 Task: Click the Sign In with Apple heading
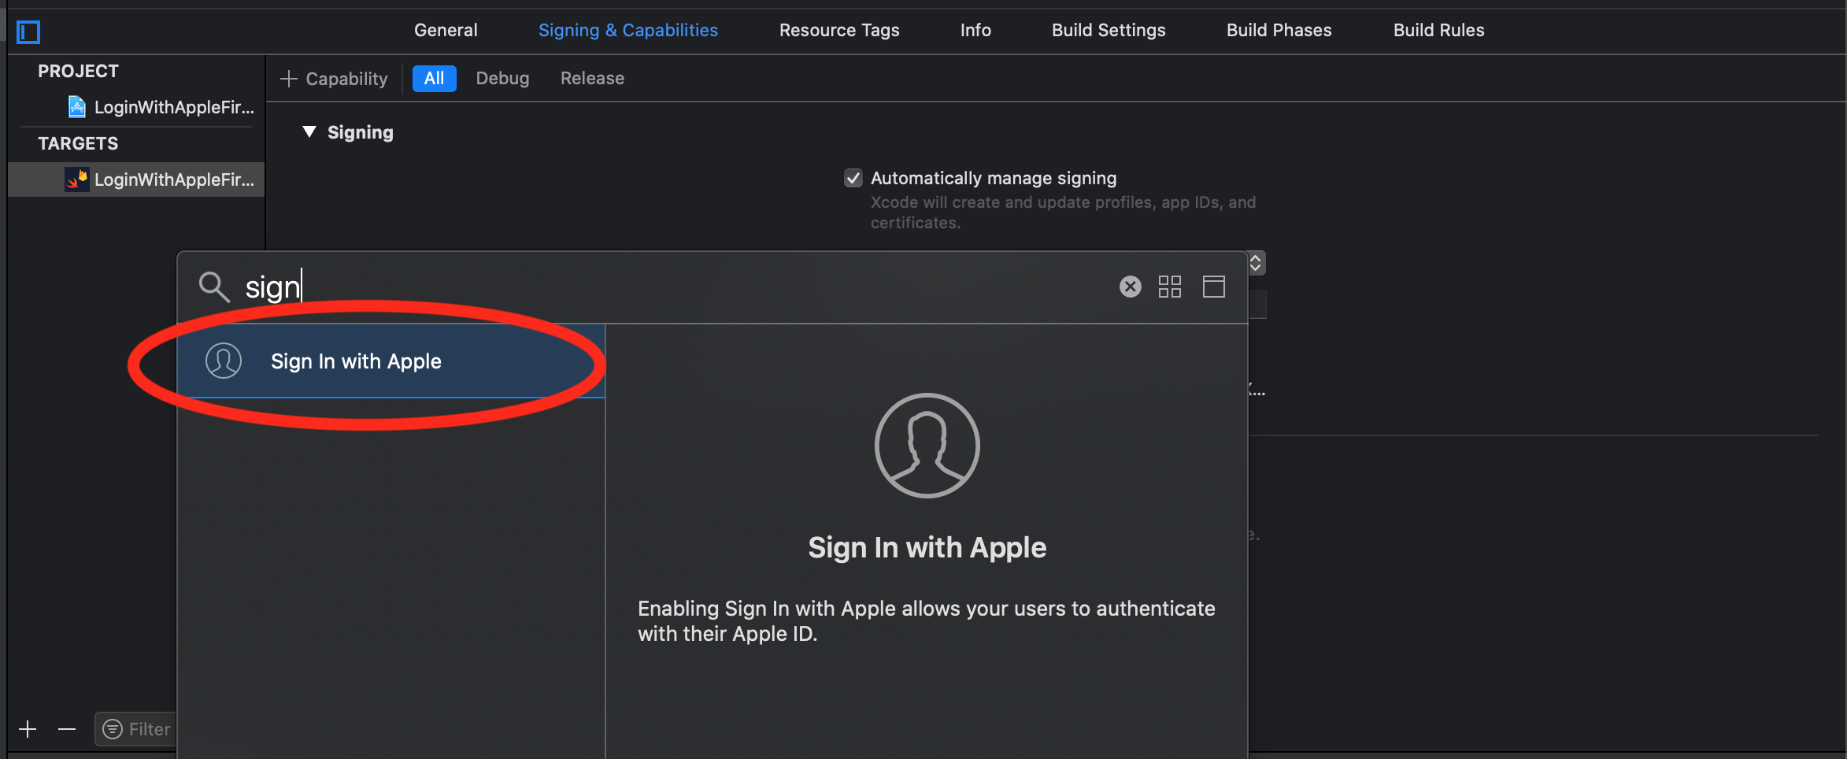(x=927, y=547)
